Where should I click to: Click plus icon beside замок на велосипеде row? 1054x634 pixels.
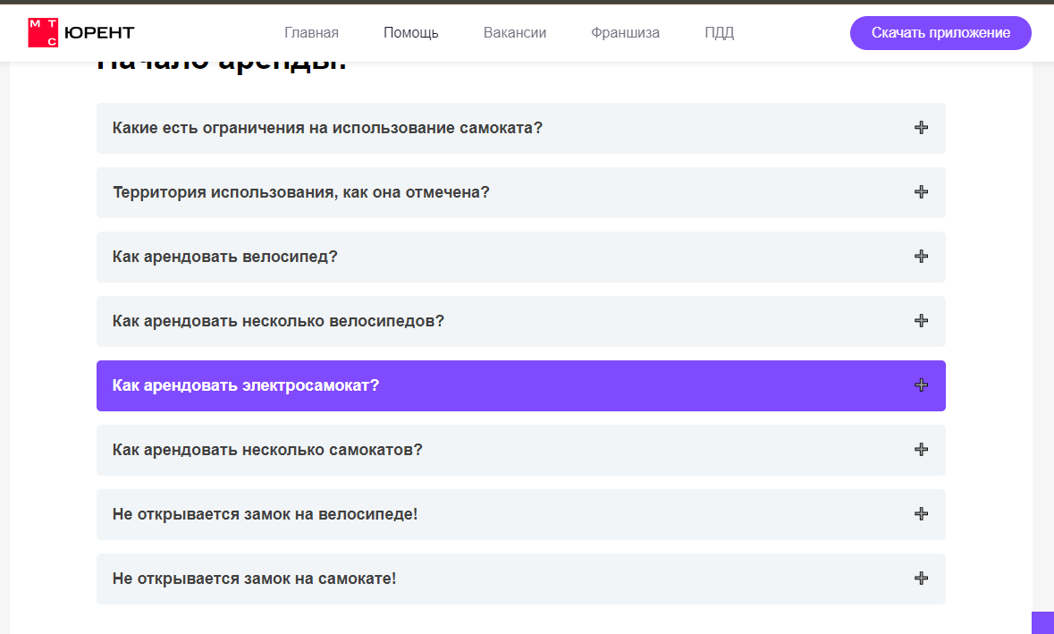(921, 514)
